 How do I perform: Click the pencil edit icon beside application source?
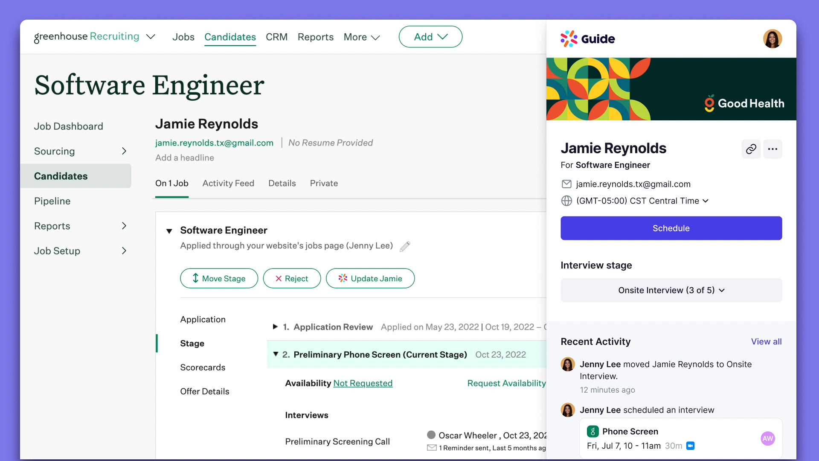(x=405, y=246)
